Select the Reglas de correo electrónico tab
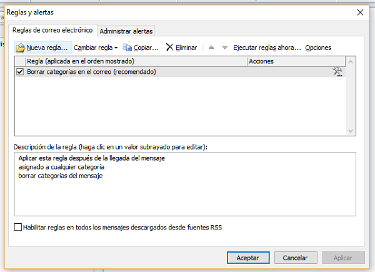 (x=52, y=30)
